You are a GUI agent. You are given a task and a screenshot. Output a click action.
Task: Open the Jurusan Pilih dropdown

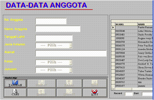(x=71, y=70)
